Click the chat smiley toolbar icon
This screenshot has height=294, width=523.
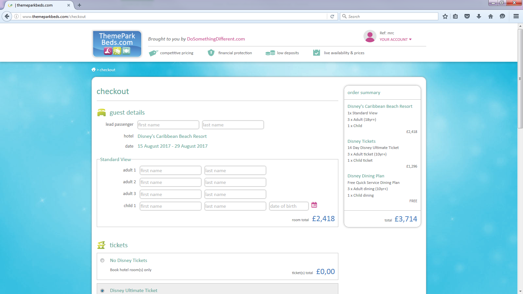click(502, 16)
